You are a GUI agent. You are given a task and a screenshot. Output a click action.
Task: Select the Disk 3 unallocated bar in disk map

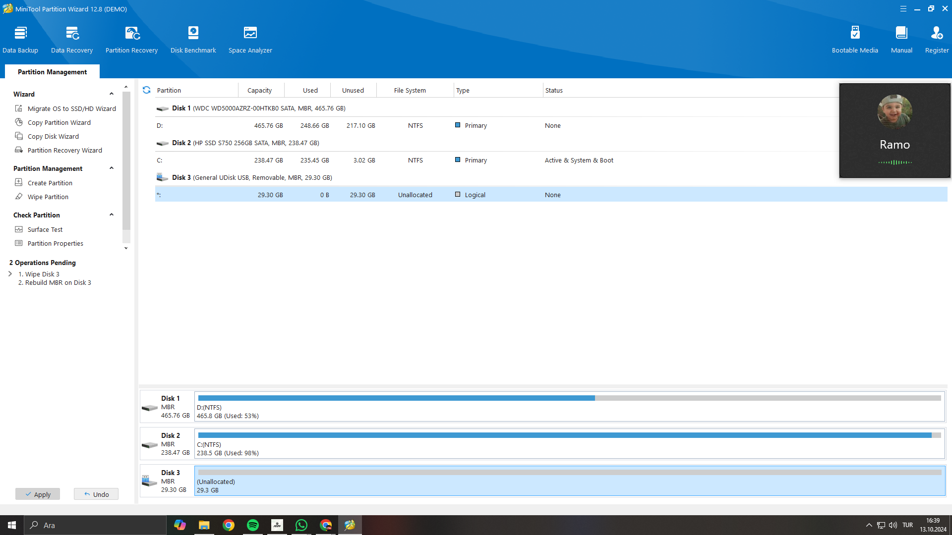coord(569,481)
